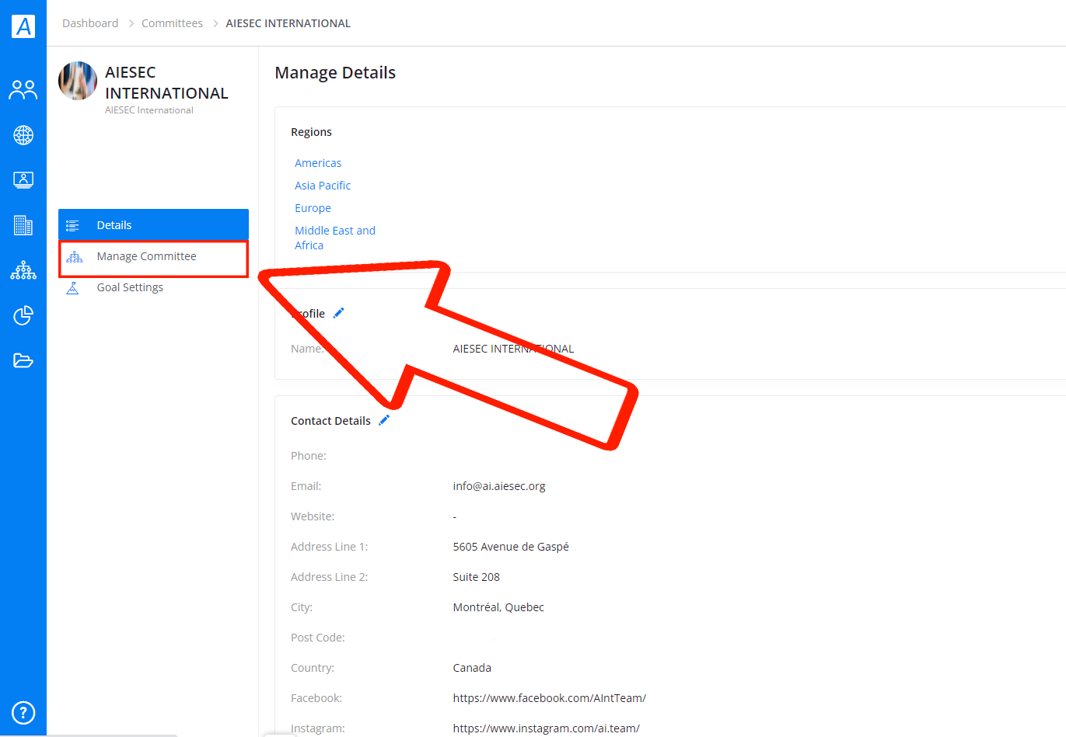1066x737 pixels.
Task: Click the Regions heading text
Action: coord(311,132)
